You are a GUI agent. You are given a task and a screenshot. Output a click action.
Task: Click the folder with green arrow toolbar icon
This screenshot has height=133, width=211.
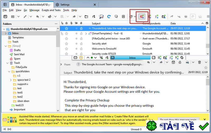[164, 17]
